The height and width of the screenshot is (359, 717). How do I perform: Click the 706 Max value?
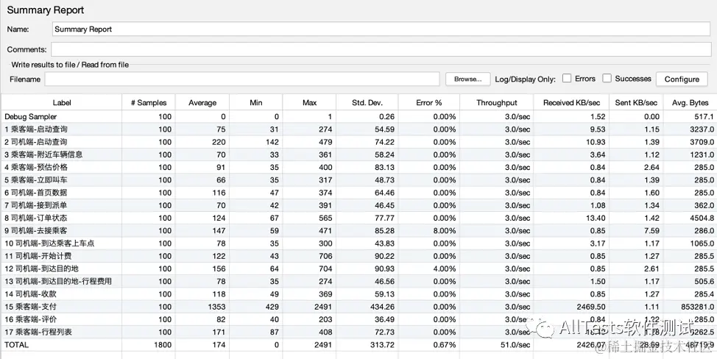click(325, 256)
